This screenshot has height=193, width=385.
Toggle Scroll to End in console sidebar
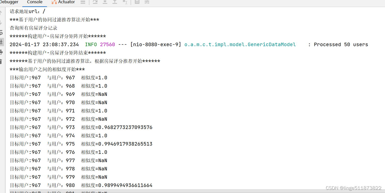pyautogui.click(x=2, y=42)
